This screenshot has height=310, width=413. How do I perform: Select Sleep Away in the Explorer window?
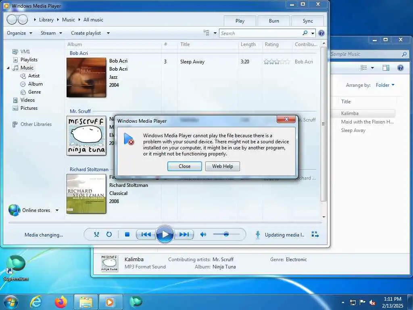(353, 130)
